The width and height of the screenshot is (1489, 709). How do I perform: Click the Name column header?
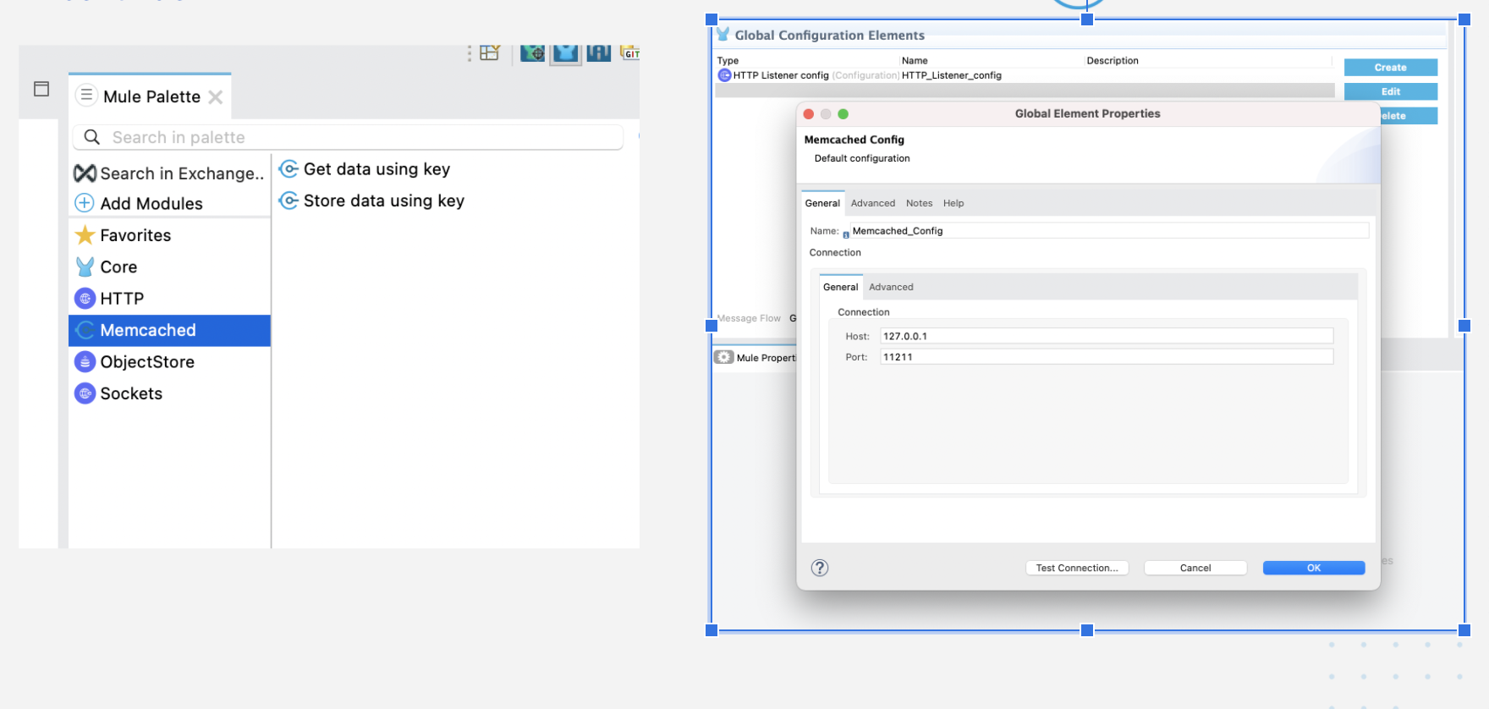click(x=915, y=61)
